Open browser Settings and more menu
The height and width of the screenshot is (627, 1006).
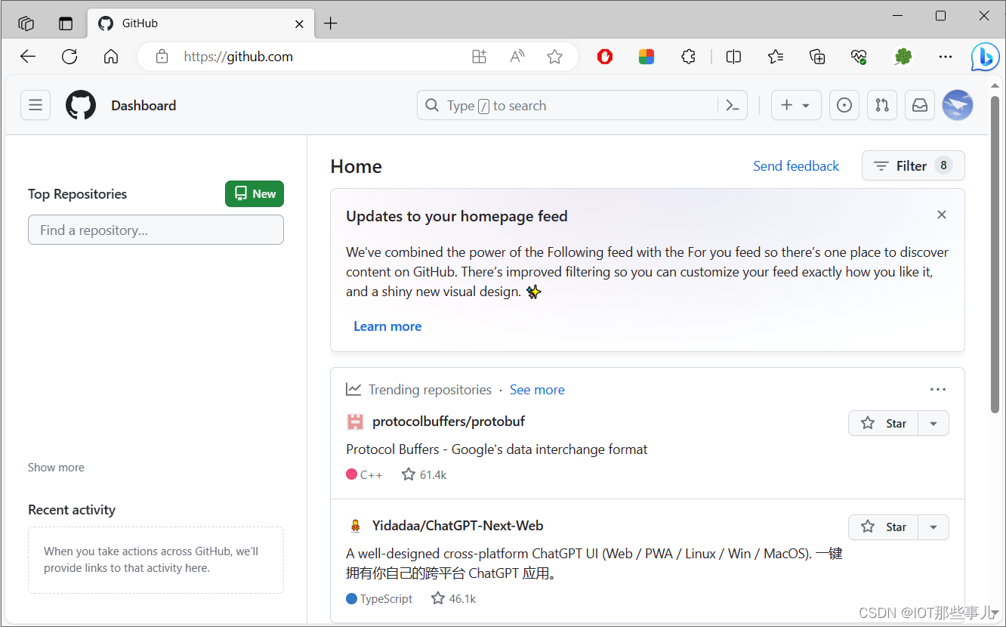tap(945, 57)
